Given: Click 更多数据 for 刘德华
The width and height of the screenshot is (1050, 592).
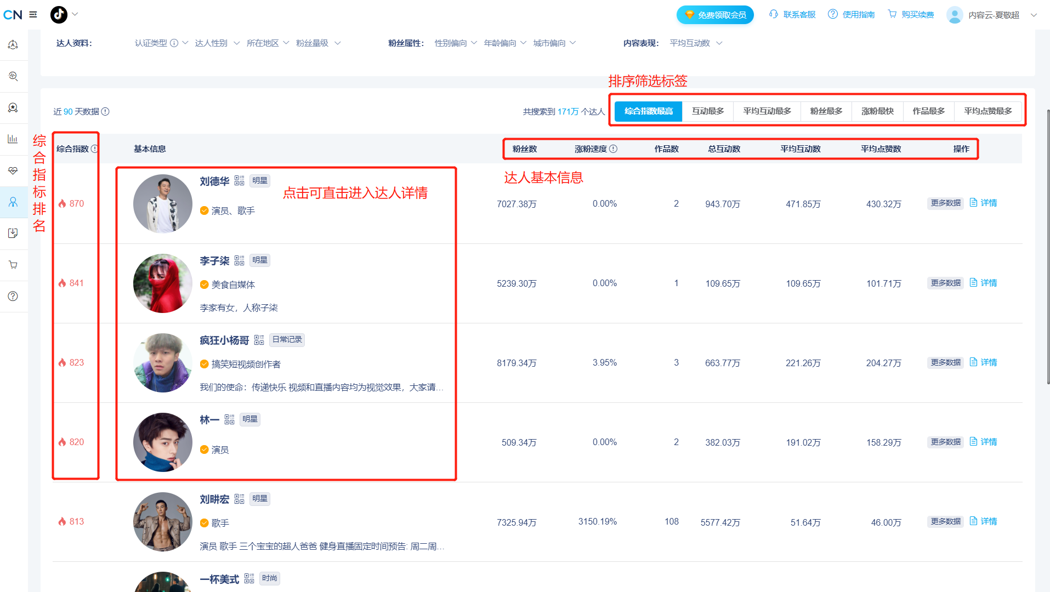Looking at the screenshot, I should coord(945,203).
